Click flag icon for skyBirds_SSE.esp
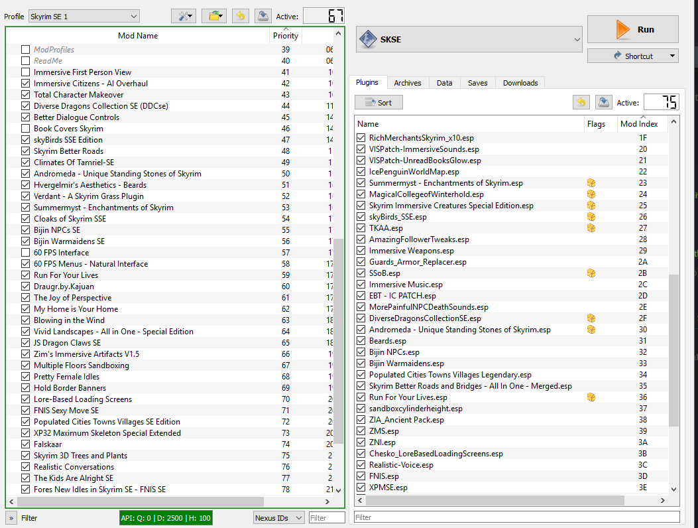Image resolution: width=698 pixels, height=528 pixels. click(591, 216)
